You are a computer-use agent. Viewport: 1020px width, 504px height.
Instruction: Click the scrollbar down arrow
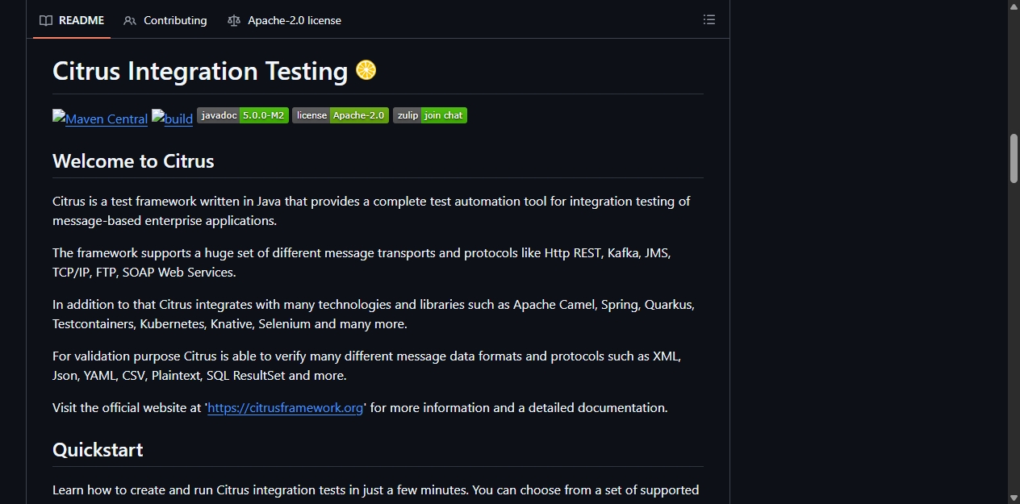pos(1014,498)
